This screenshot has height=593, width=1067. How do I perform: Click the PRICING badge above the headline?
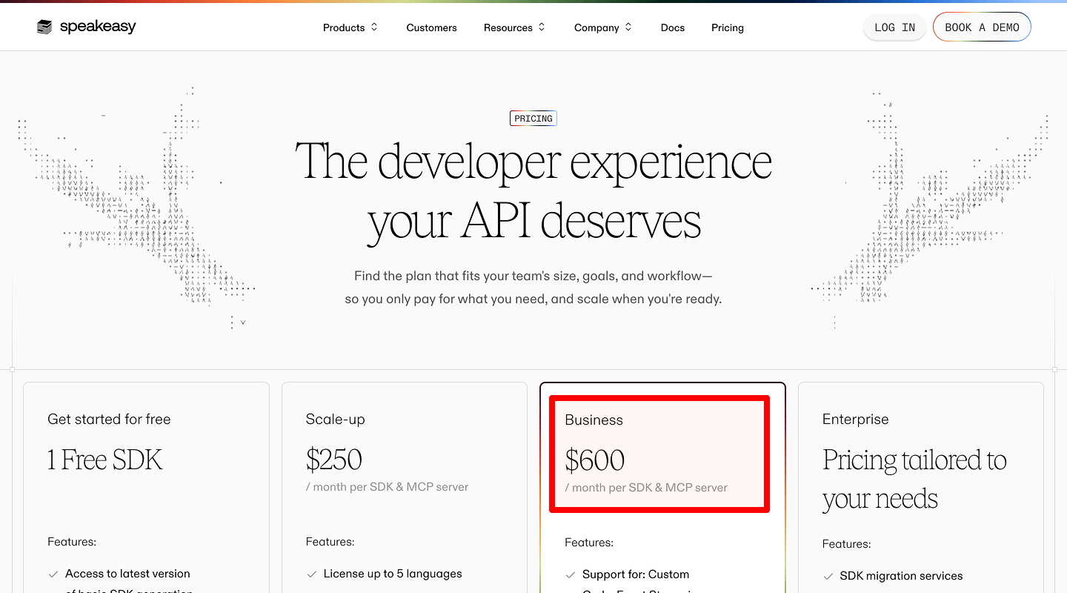point(533,118)
